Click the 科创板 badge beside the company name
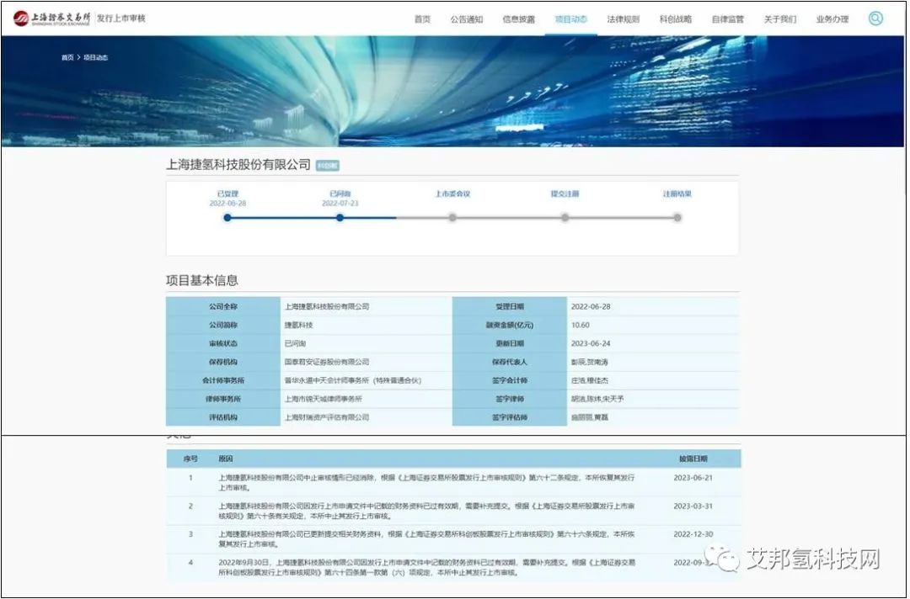The width and height of the screenshot is (910, 599). (x=327, y=166)
